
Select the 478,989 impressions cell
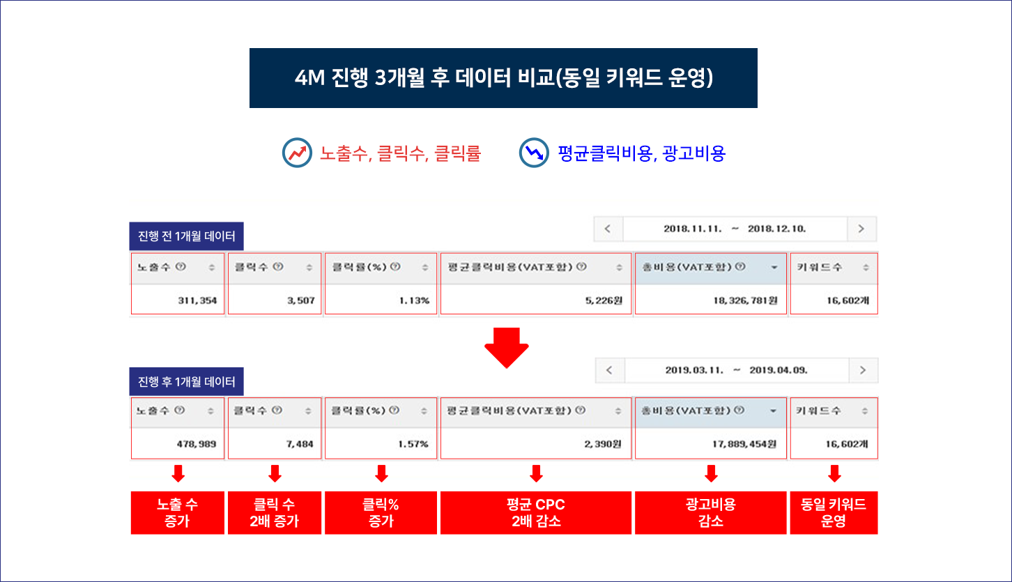178,444
